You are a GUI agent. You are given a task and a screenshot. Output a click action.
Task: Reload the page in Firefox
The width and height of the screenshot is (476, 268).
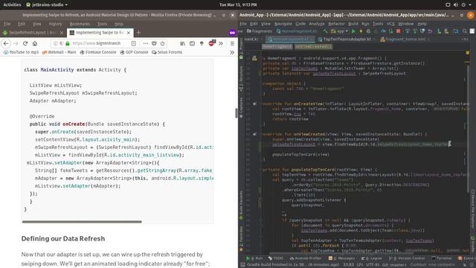tap(25, 43)
